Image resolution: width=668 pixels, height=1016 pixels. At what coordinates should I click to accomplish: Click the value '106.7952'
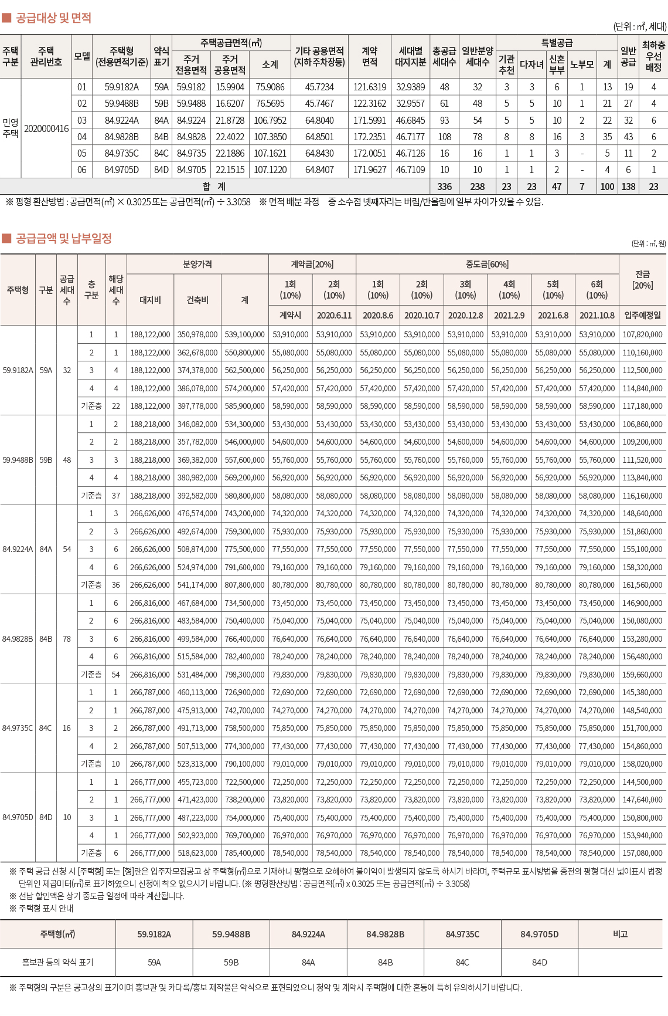click(270, 120)
